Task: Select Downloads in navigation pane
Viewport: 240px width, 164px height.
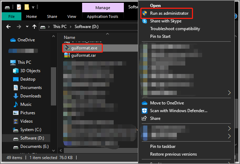Action: point(31,96)
